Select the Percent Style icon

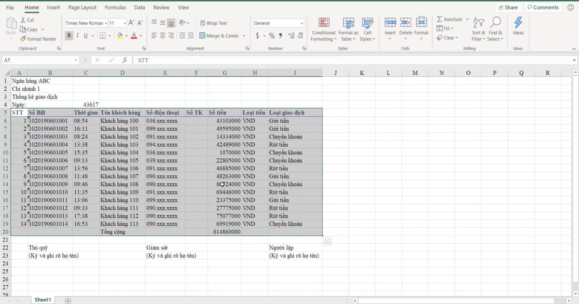273,35
